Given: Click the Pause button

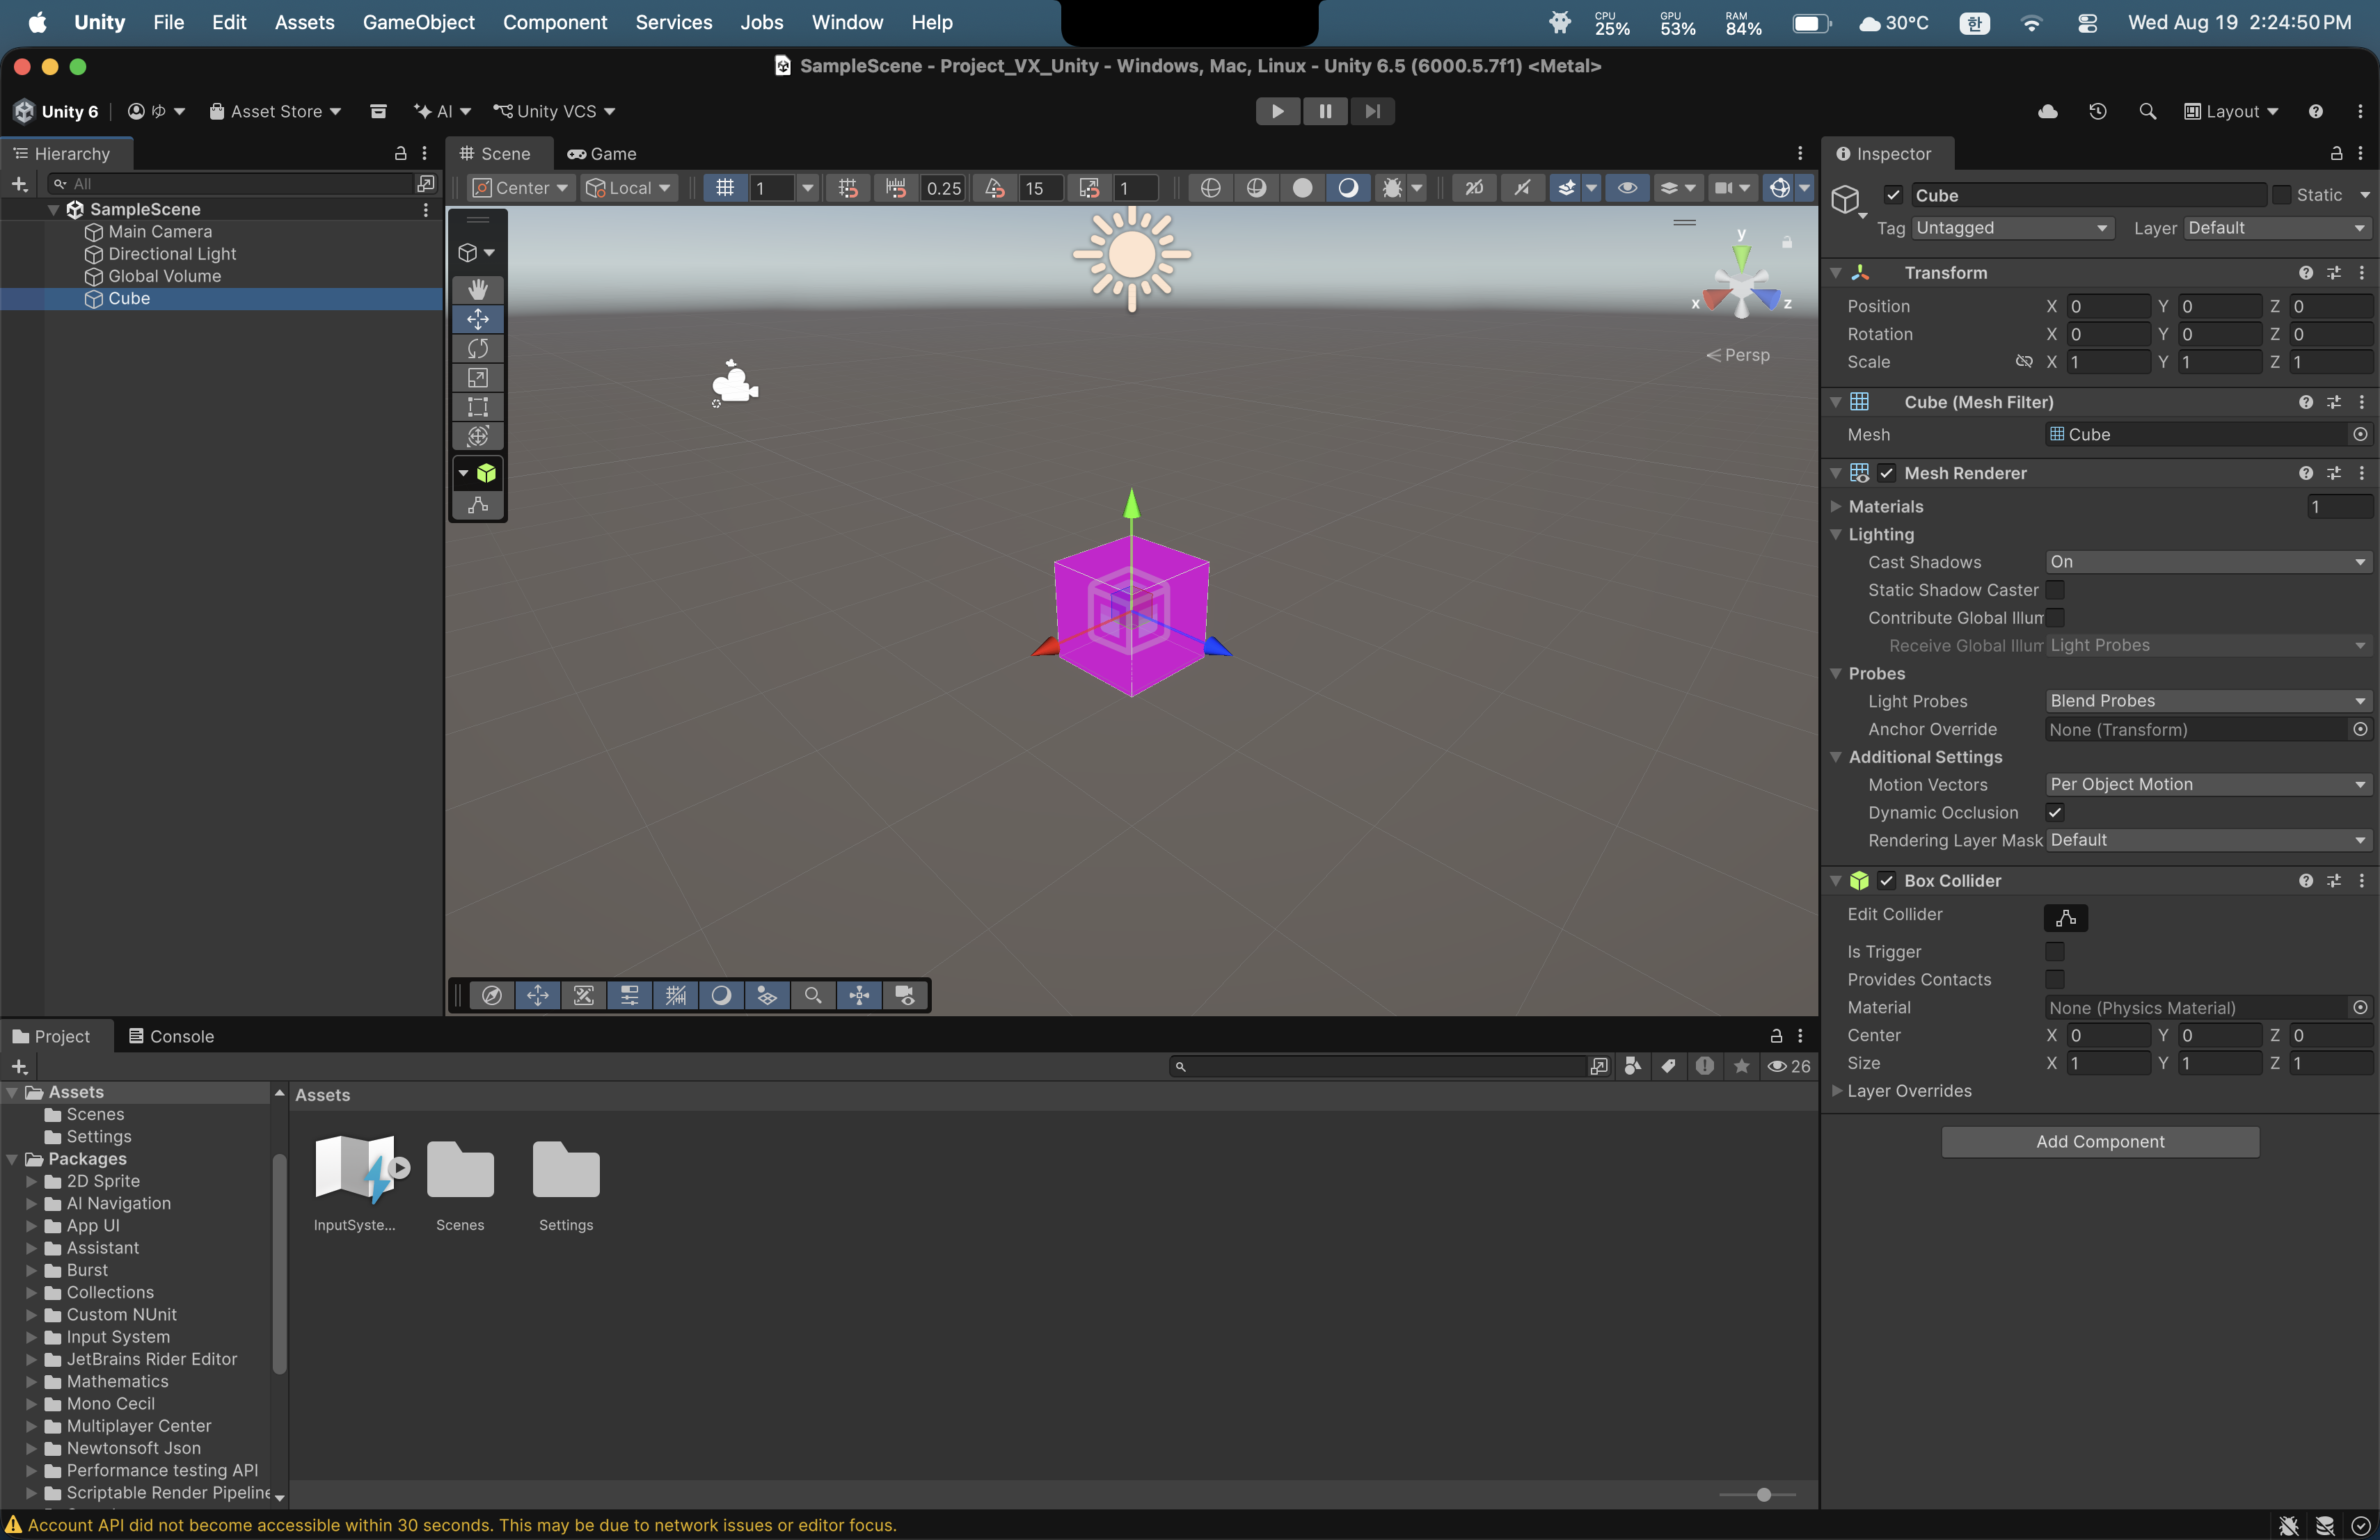Looking at the screenshot, I should (1325, 111).
